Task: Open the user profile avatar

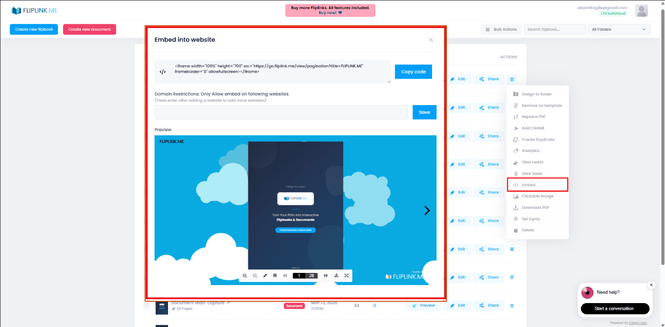Action: point(642,10)
